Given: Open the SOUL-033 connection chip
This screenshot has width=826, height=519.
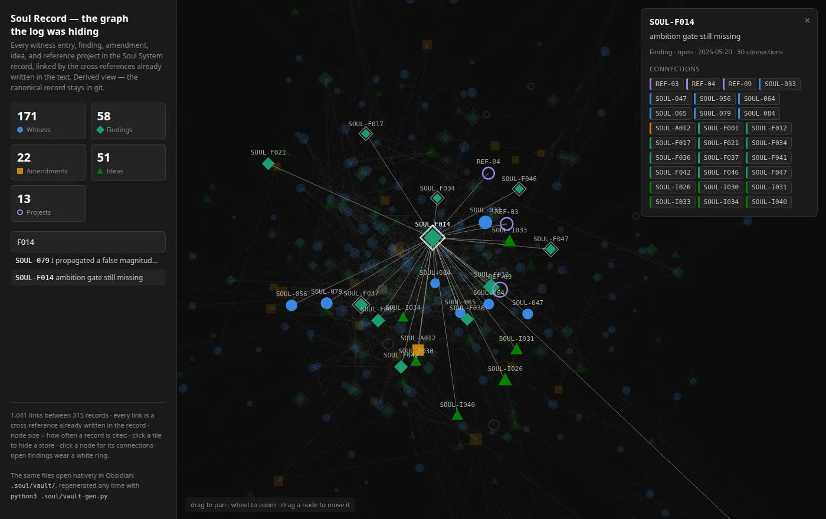Looking at the screenshot, I should 779,84.
